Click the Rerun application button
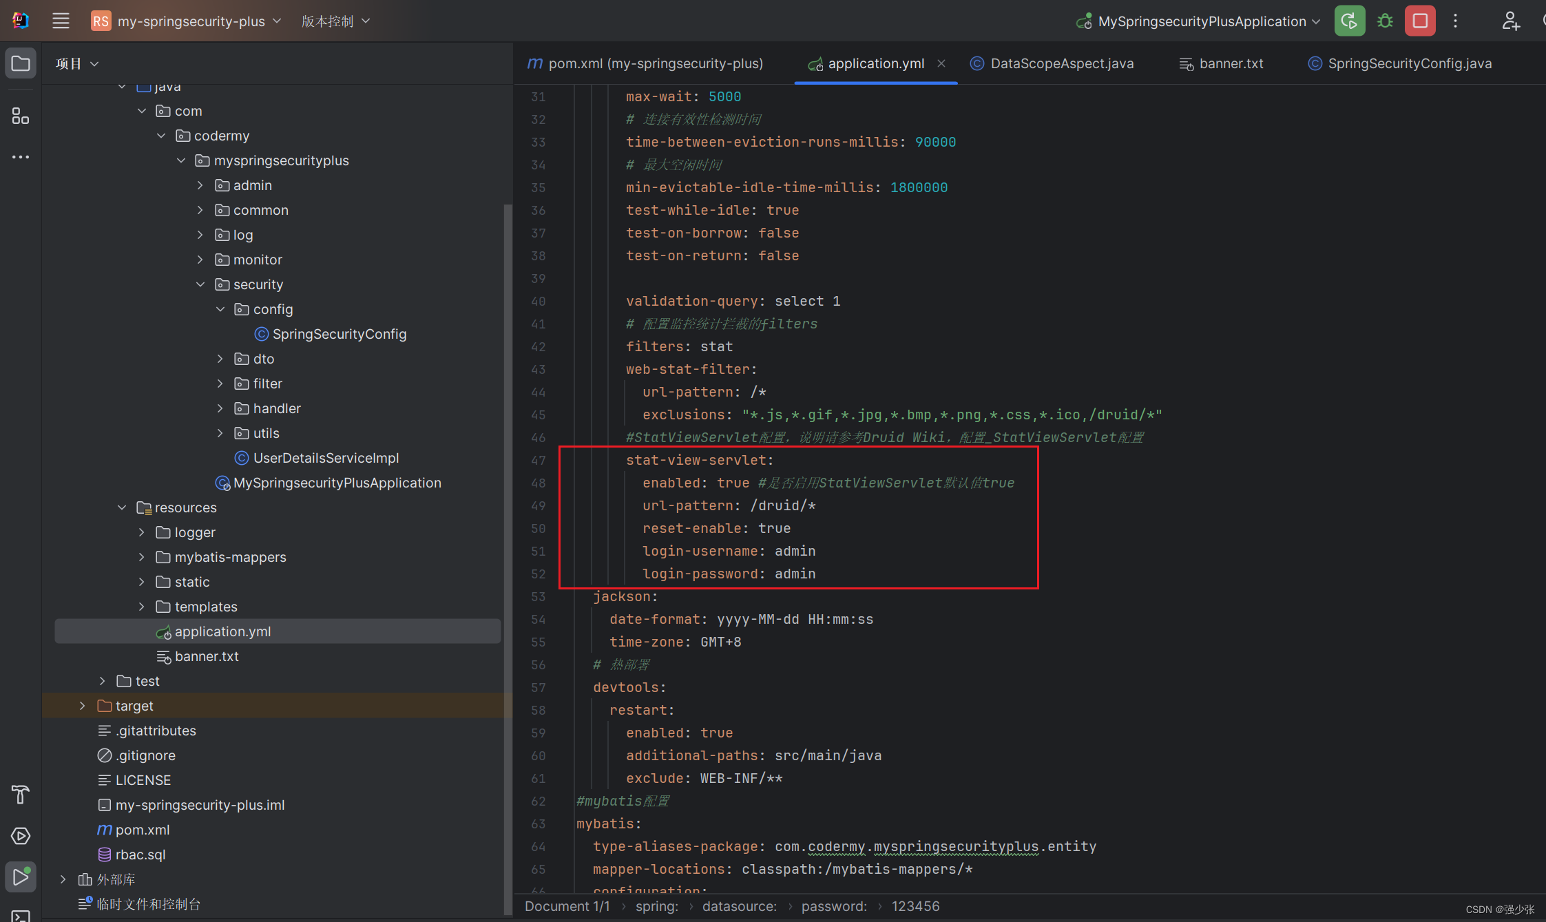Viewport: 1546px width, 922px height. click(1349, 21)
